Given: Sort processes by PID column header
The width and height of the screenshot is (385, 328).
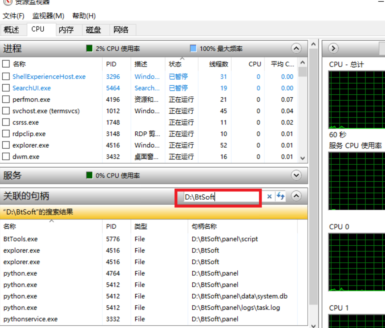Looking at the screenshot, I should (111, 64).
